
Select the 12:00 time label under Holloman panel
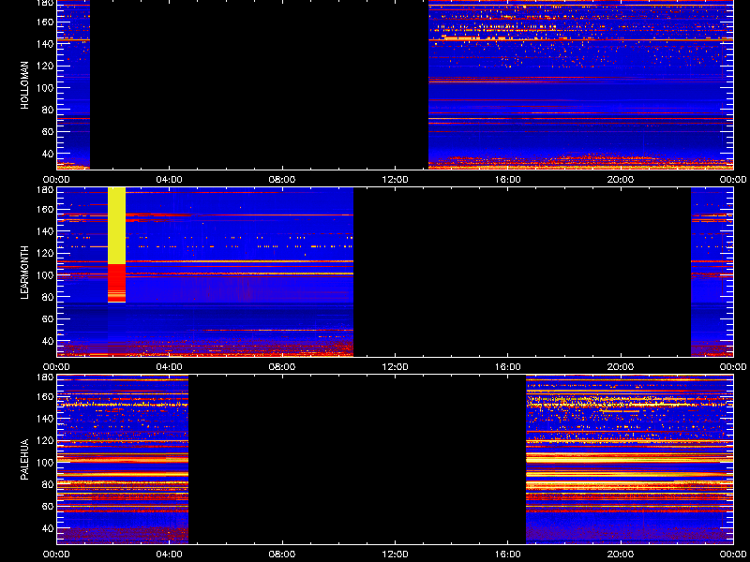(x=395, y=180)
